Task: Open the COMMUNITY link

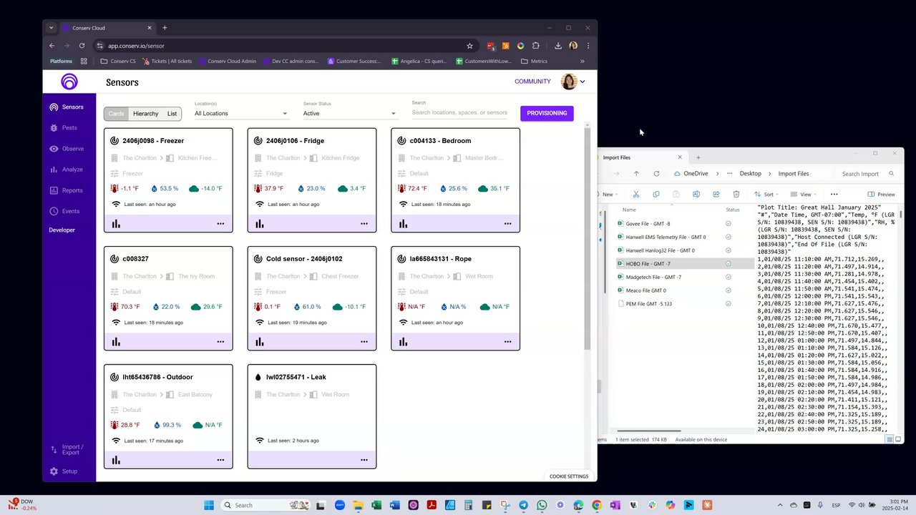Action: click(532, 82)
